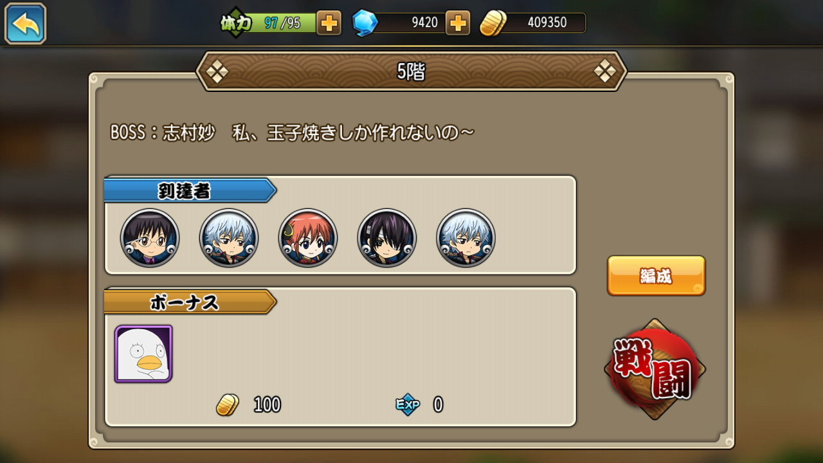This screenshot has height=463, width=823.
Task: Tap the green stamina gauge bar
Action: tap(278, 23)
